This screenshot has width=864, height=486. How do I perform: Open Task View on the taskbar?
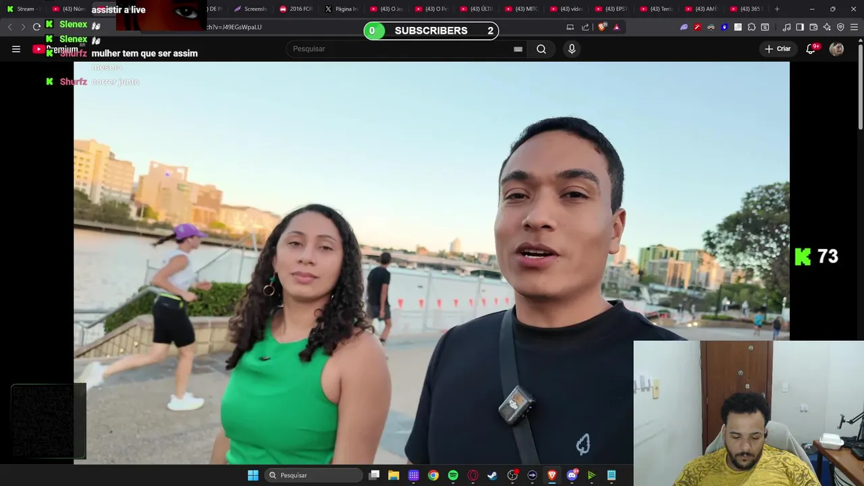pos(374,475)
